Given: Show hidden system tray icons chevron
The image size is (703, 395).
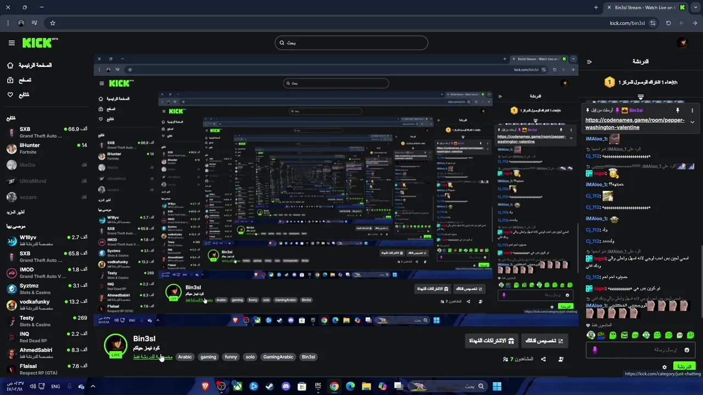Looking at the screenshot, I should coord(93,386).
